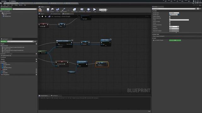Click the Find binoculars toolbar icon
The image size is (202, 113).
click(x=57, y=10)
